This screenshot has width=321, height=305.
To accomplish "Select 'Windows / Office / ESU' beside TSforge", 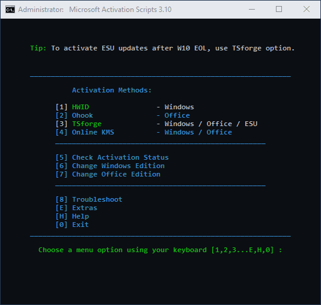I will tap(211, 124).
